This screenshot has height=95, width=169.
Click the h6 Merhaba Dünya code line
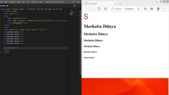(x=13, y=43)
